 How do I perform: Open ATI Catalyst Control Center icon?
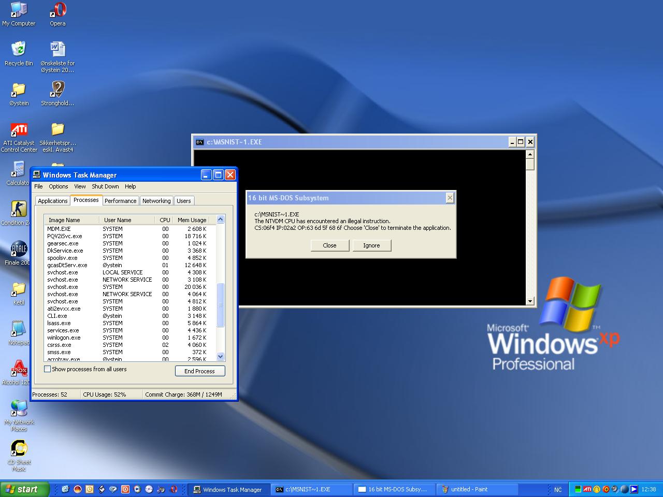click(19, 137)
